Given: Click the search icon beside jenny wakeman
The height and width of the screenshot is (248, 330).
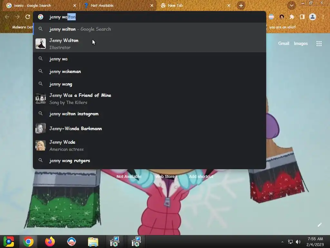Looking at the screenshot, I should click(41, 71).
